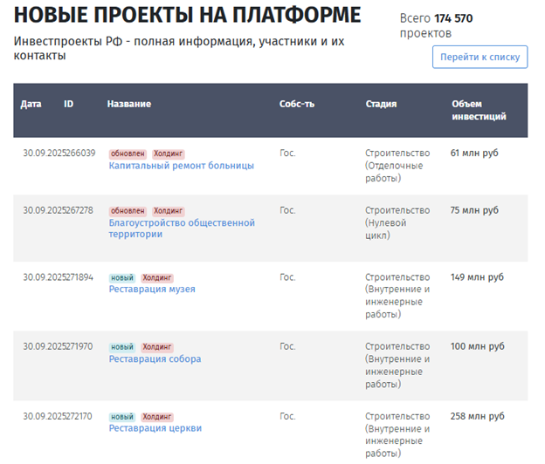545x464 pixels.
Task: Click the "Название" column header
Action: coord(129,104)
